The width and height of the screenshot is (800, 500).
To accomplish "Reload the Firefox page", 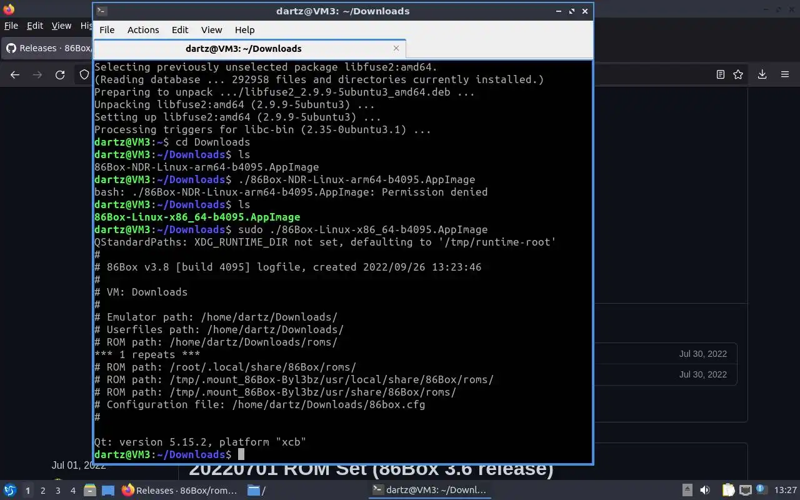I will 60,75.
